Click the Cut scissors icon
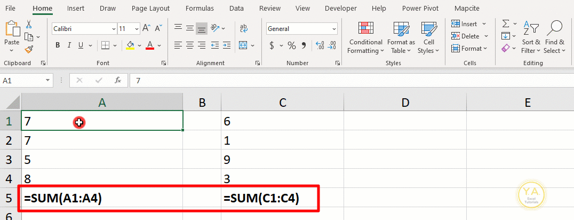Viewport: 574px width, 220px height. [29, 24]
